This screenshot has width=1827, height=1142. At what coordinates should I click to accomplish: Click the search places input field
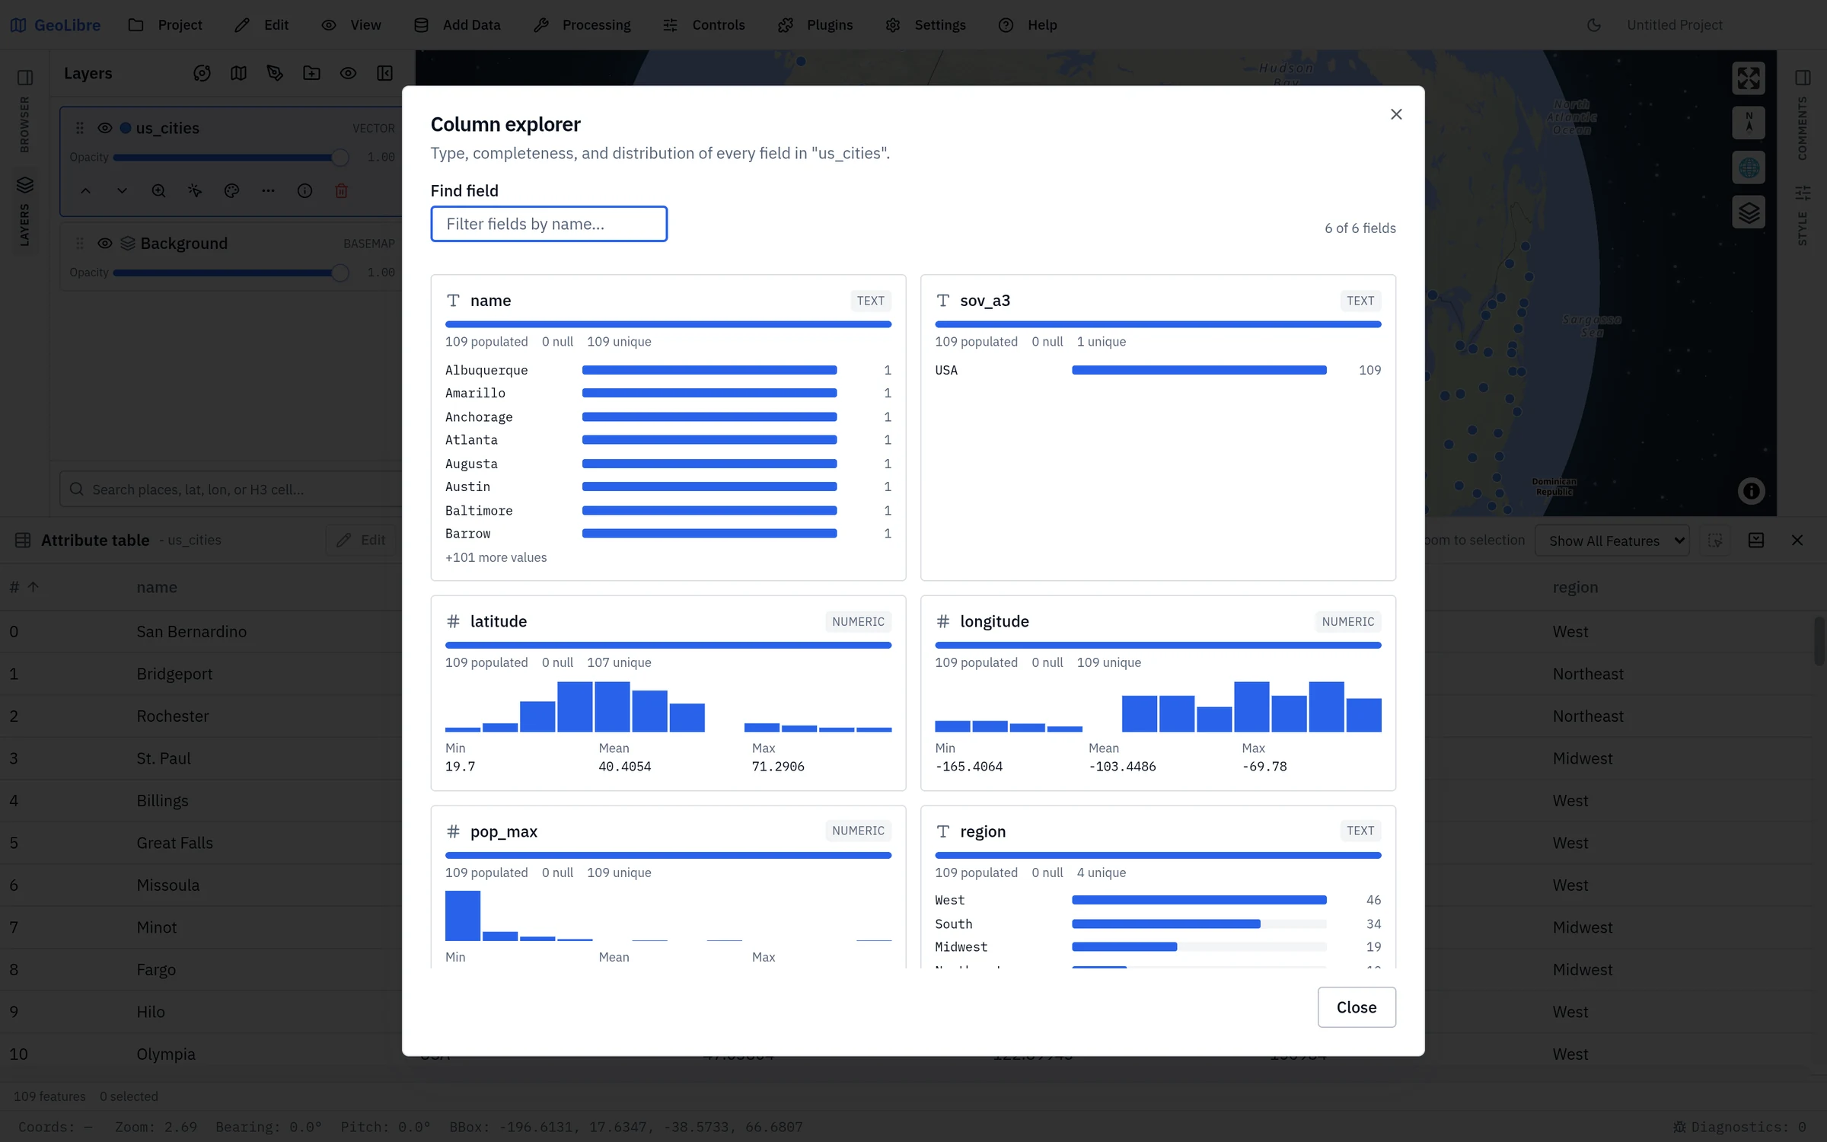[x=232, y=490]
